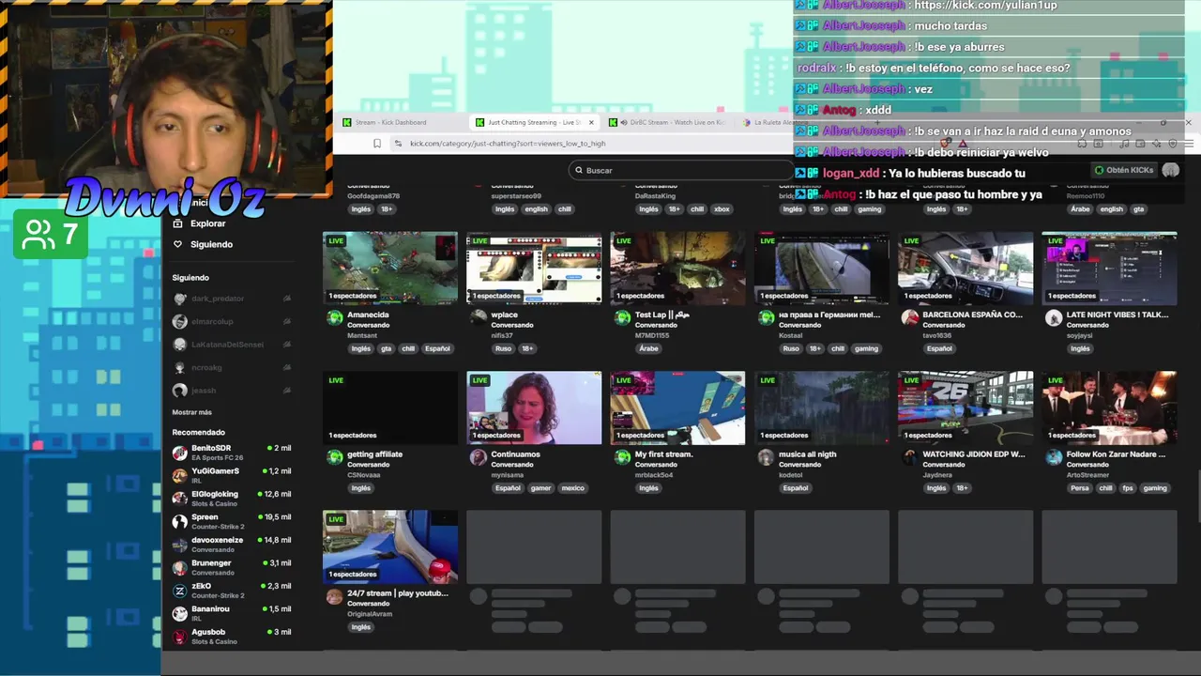Select the Just Chatting Streaming tab
The width and height of the screenshot is (1201, 676).
pyautogui.click(x=535, y=122)
